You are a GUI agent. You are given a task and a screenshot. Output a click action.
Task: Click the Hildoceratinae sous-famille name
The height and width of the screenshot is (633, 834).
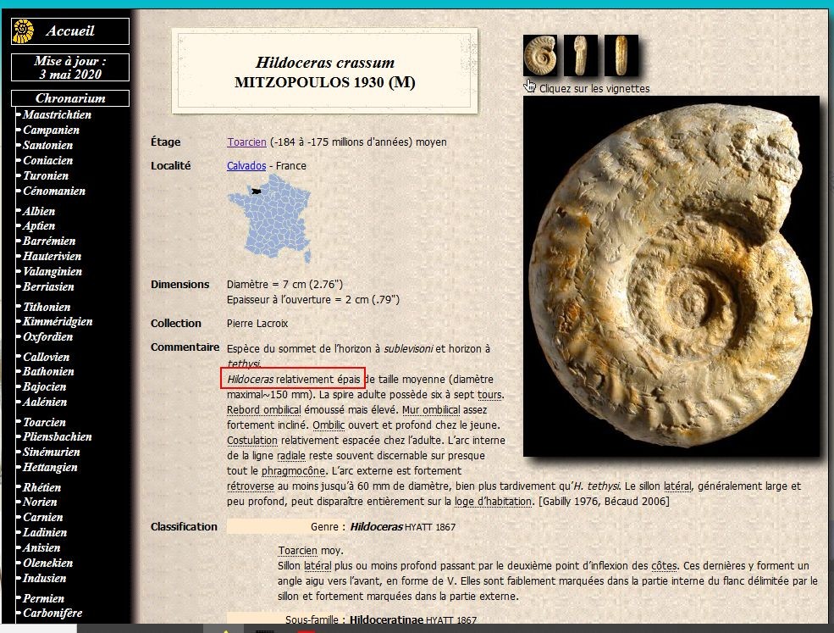pos(387,619)
